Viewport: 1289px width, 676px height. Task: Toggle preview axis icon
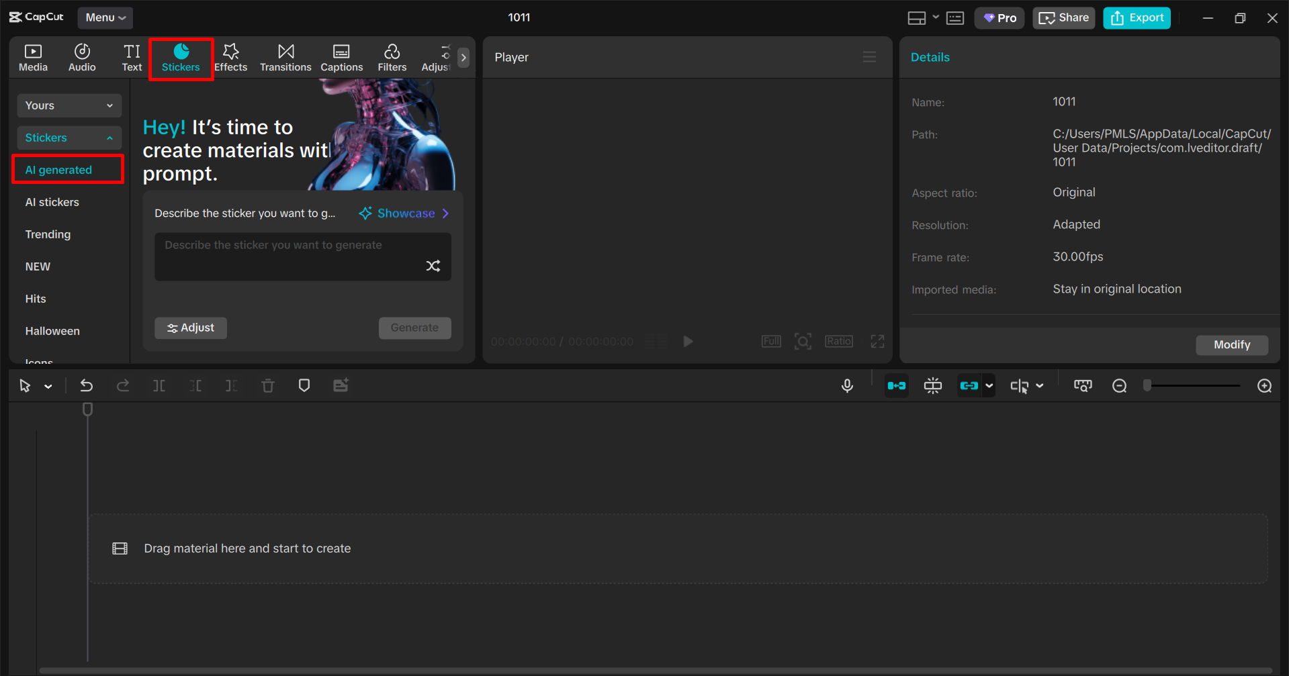(x=1020, y=386)
